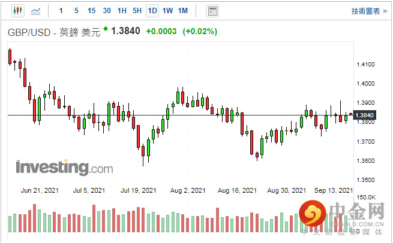Viewport: 393px width, 243px height.
Task: Select the 1D daily timeframe
Action: click(x=152, y=11)
